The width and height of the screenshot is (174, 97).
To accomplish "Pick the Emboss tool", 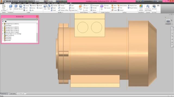I will pyautogui.click(x=33, y=5).
